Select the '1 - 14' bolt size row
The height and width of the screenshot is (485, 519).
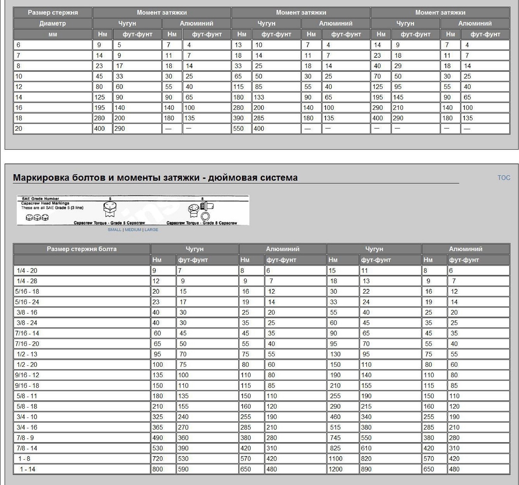(x=262, y=469)
